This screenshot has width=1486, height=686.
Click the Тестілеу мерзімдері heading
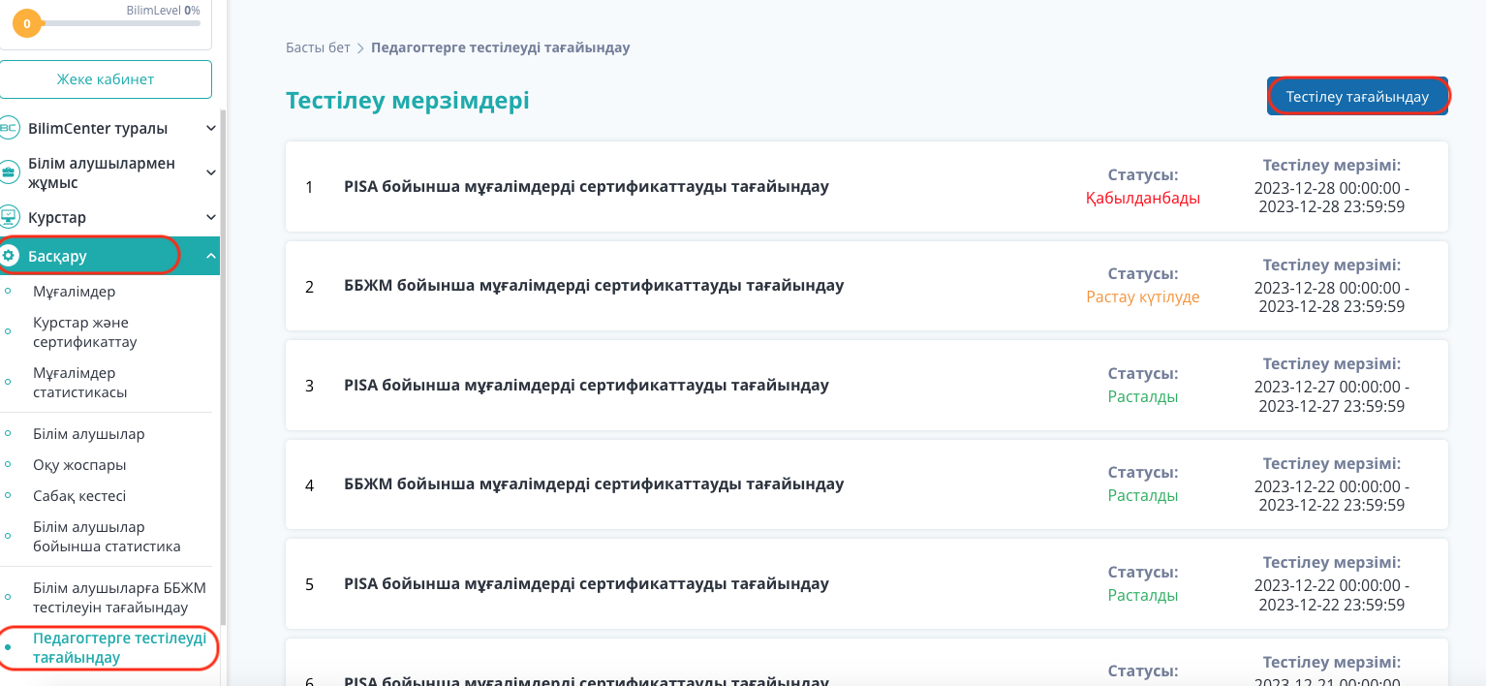tap(408, 100)
